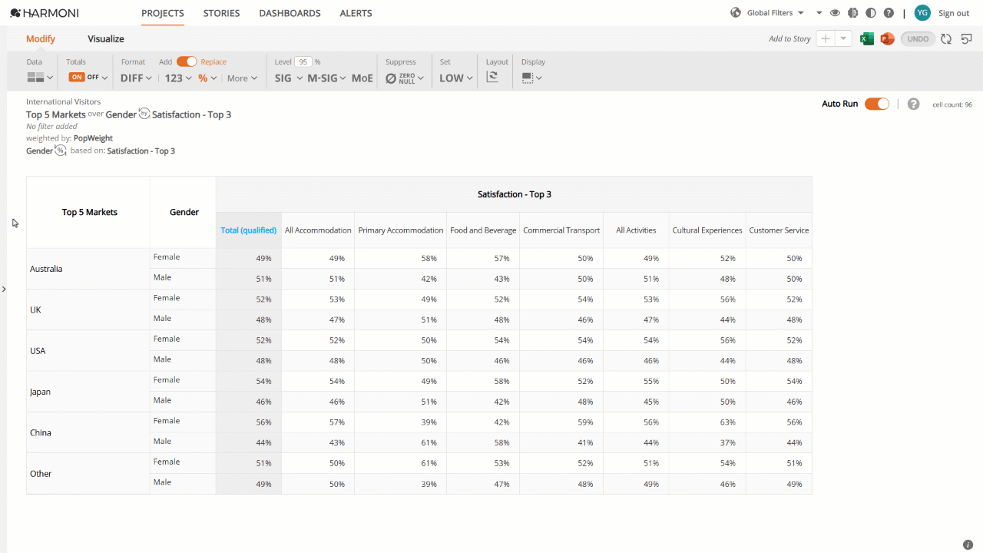Toggle the Add/Replace format switch
The image size is (983, 553).
coord(187,61)
